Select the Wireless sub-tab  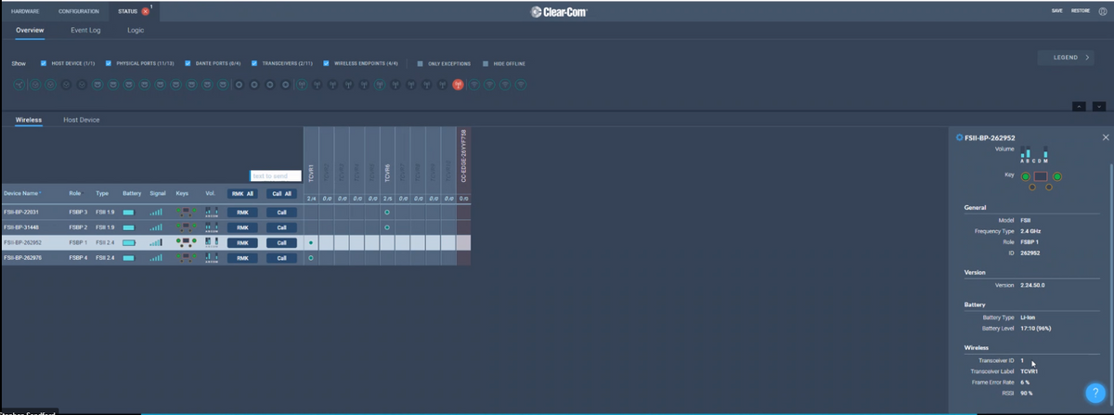click(x=29, y=120)
